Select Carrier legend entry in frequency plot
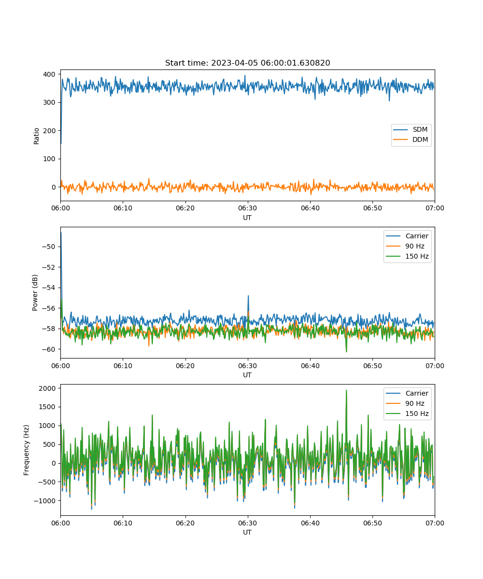The height and width of the screenshot is (579, 483). click(416, 393)
